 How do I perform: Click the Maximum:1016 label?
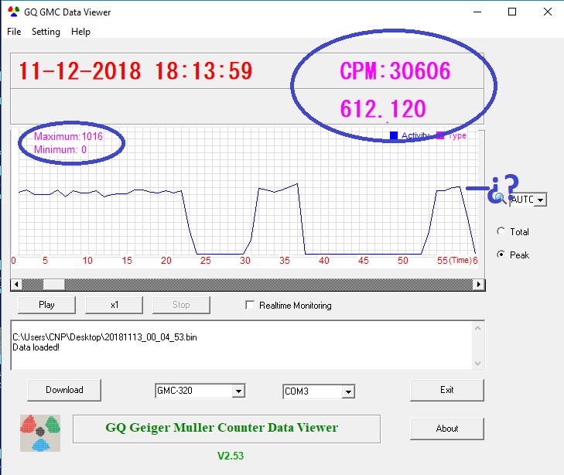tap(68, 137)
